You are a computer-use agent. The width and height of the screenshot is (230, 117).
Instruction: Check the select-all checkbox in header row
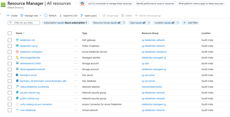pyautogui.click(x=10, y=33)
